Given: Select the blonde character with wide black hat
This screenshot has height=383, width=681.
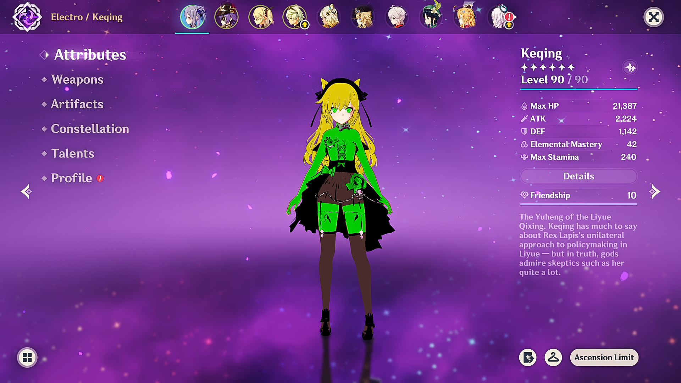Looking at the screenshot, I should pos(362,17).
